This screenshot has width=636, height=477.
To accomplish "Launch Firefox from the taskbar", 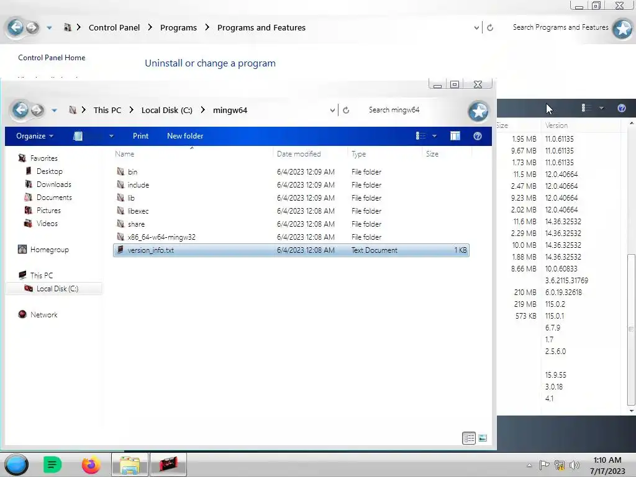I will (91, 465).
